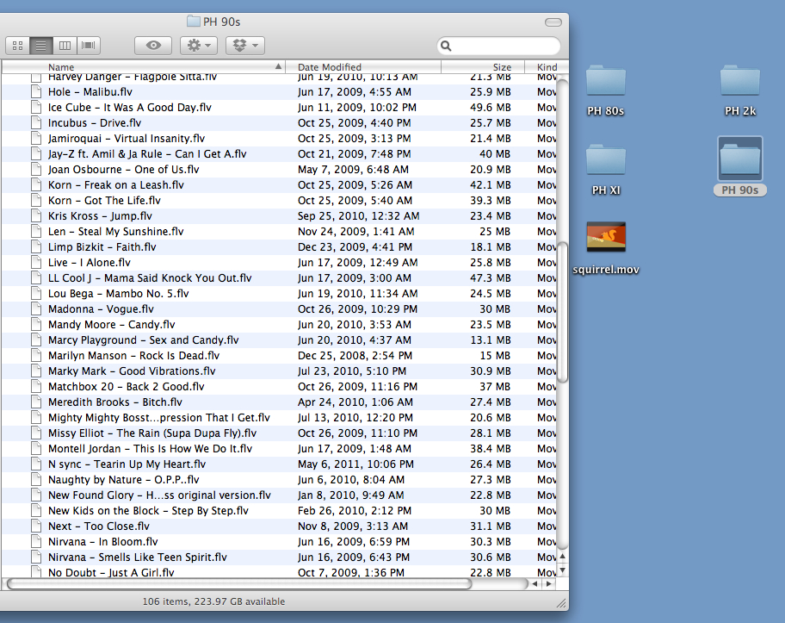Select file icon for Live – I Alone.flv
This screenshot has width=785, height=623.
36,263
